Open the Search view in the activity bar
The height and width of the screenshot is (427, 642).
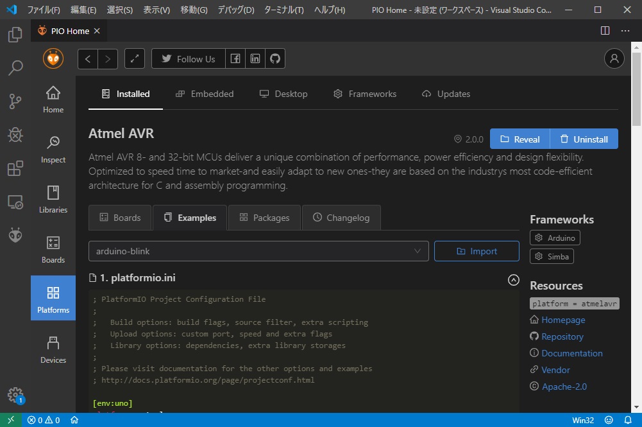pyautogui.click(x=15, y=67)
